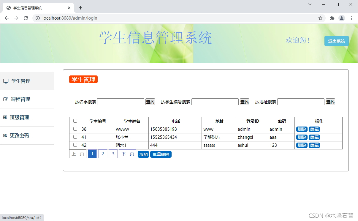Open the browser profile avatar
This screenshot has width=358, height=221.
(x=342, y=18)
